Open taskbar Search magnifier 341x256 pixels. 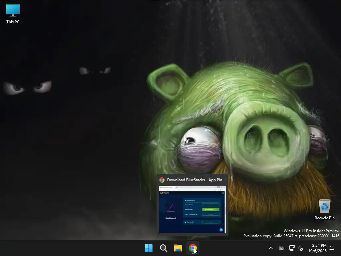pyautogui.click(x=163, y=248)
